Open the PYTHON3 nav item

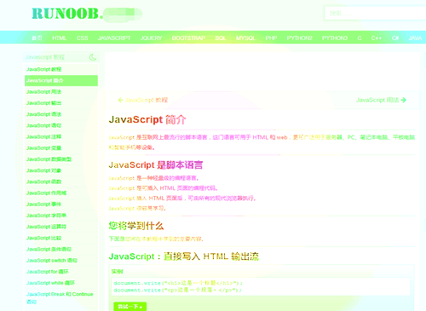coord(335,38)
